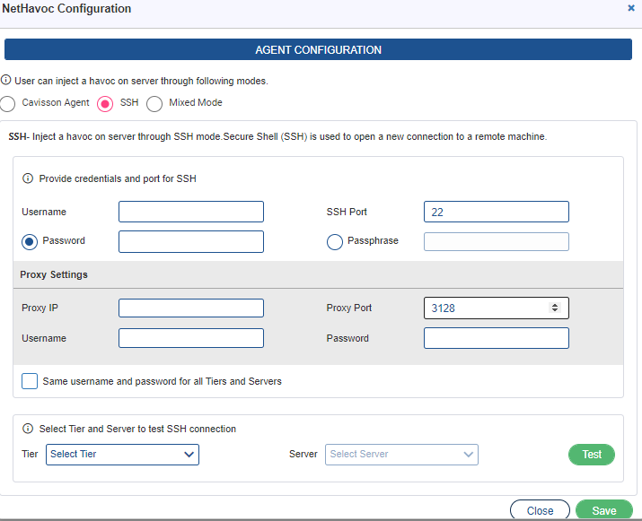Select the Password authentication radio button
The height and width of the screenshot is (521, 642).
point(30,242)
